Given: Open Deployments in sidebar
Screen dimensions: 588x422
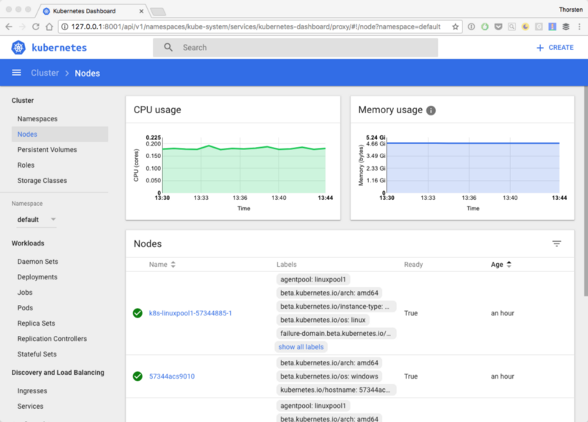Looking at the screenshot, I should click(37, 277).
